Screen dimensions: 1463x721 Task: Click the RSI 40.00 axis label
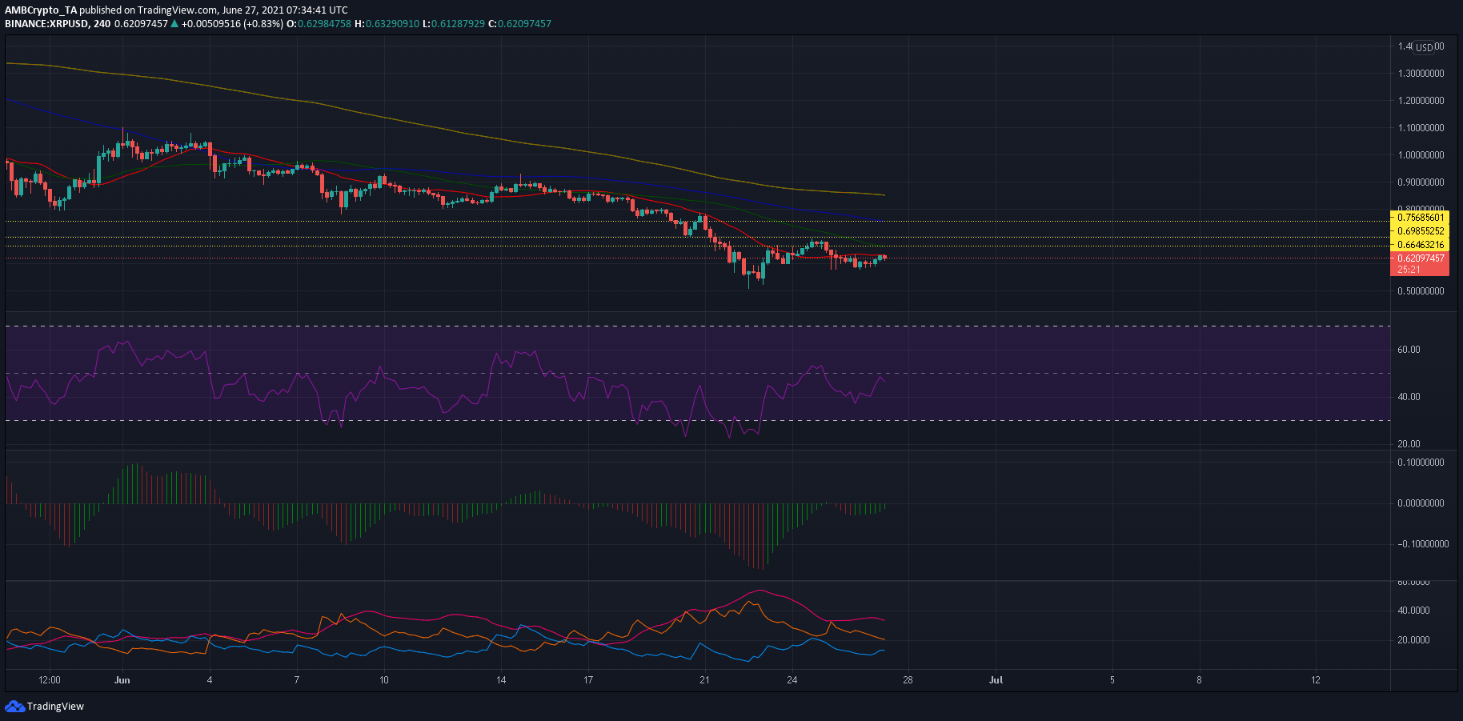pyautogui.click(x=1409, y=397)
